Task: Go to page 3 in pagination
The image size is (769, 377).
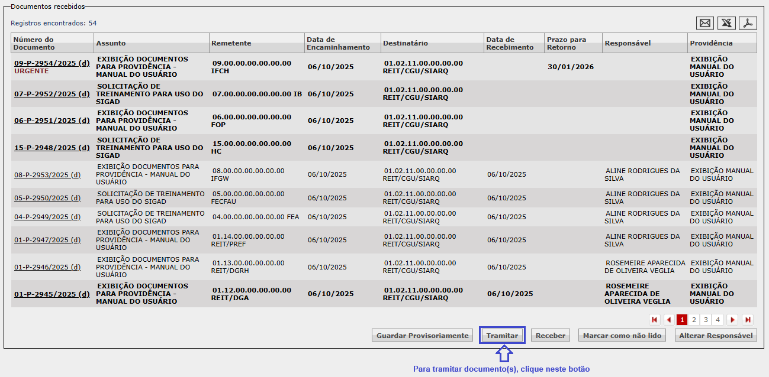Action: [706, 320]
